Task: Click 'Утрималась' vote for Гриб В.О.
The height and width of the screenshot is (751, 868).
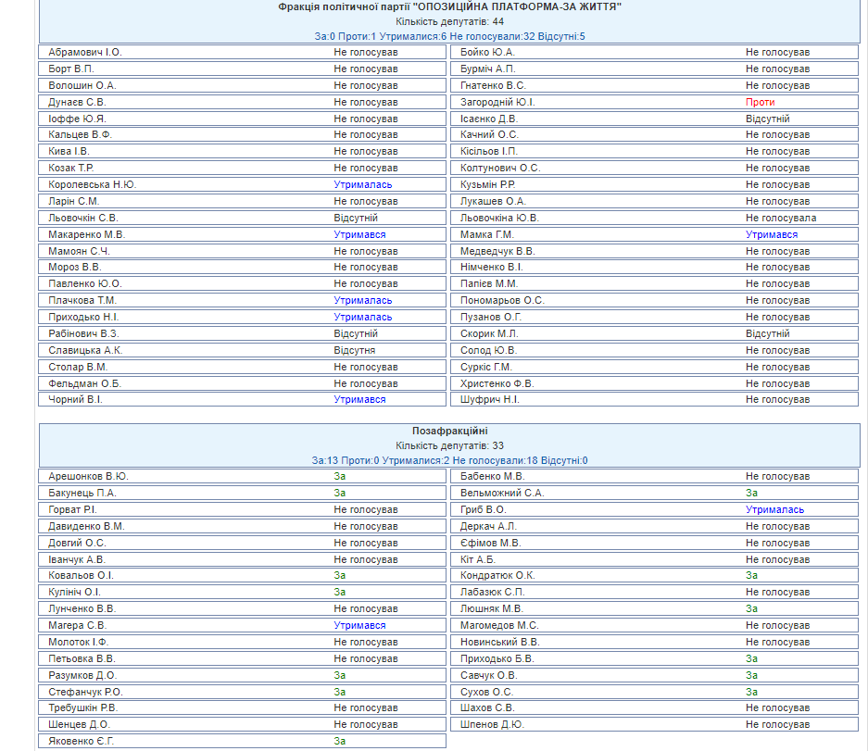Action: point(774,509)
